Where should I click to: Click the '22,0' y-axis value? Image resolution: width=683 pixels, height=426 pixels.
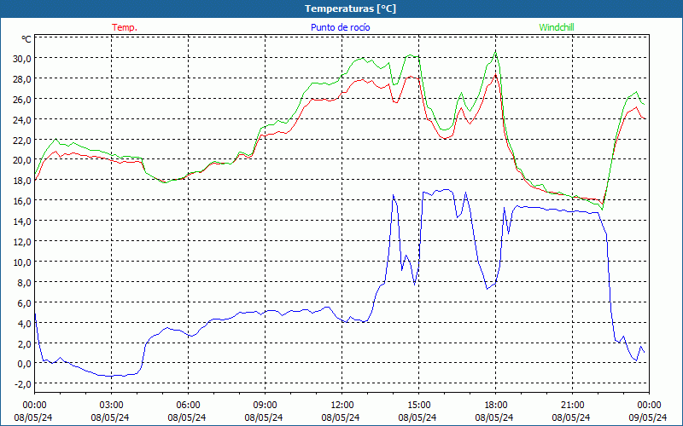(22, 140)
